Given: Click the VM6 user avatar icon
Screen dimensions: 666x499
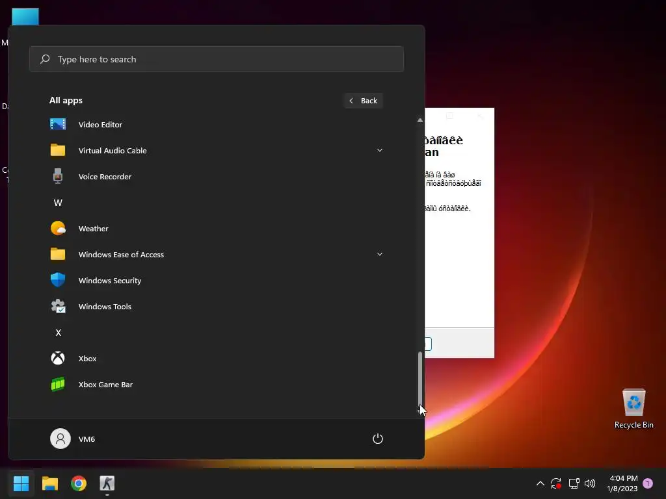Looking at the screenshot, I should coord(60,439).
